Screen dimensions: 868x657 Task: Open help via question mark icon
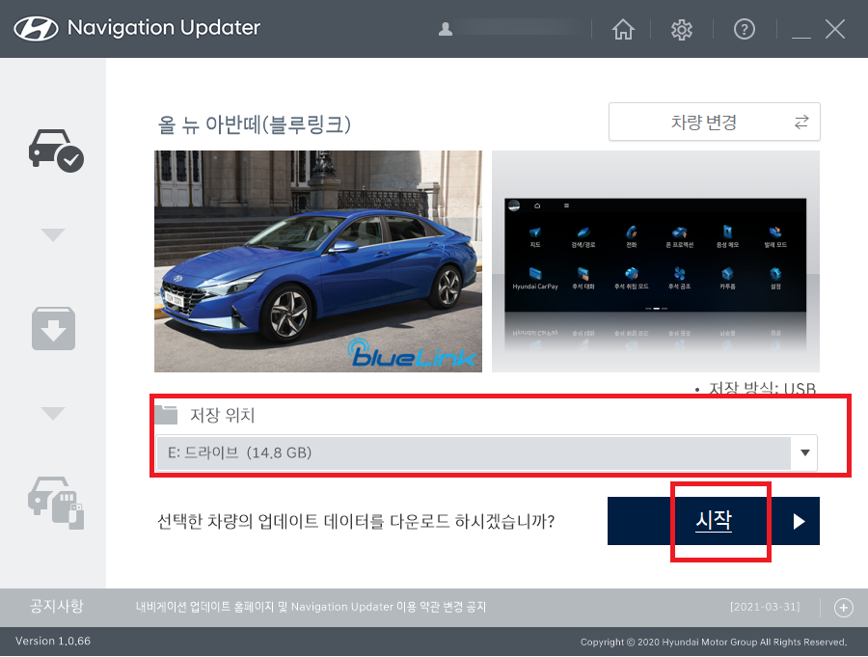coord(744,29)
